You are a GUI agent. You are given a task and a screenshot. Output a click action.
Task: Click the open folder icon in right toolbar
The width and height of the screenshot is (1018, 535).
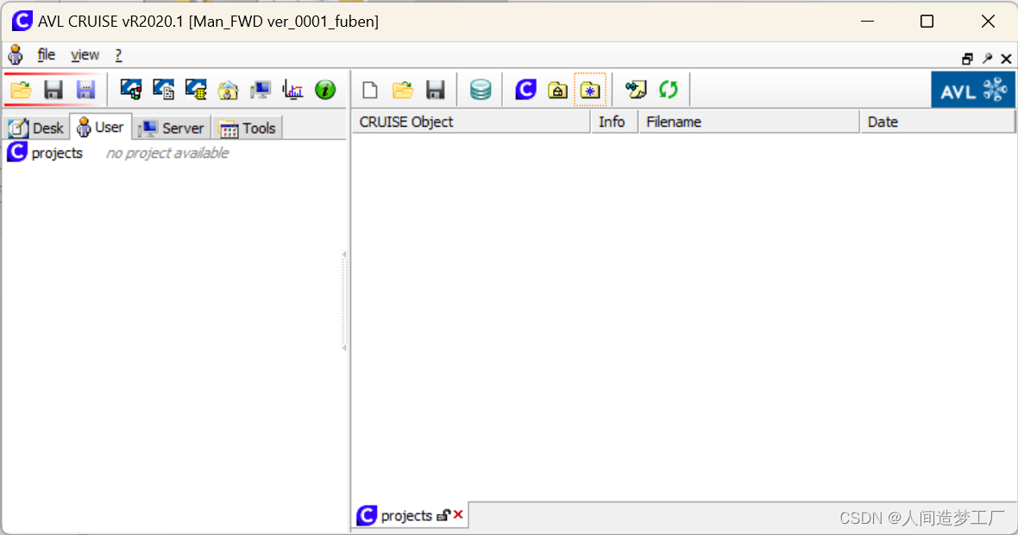click(x=403, y=90)
